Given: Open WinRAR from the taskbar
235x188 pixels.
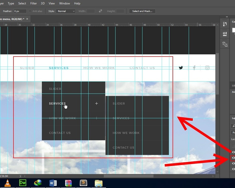Looking at the screenshot, I should [x=68, y=183].
